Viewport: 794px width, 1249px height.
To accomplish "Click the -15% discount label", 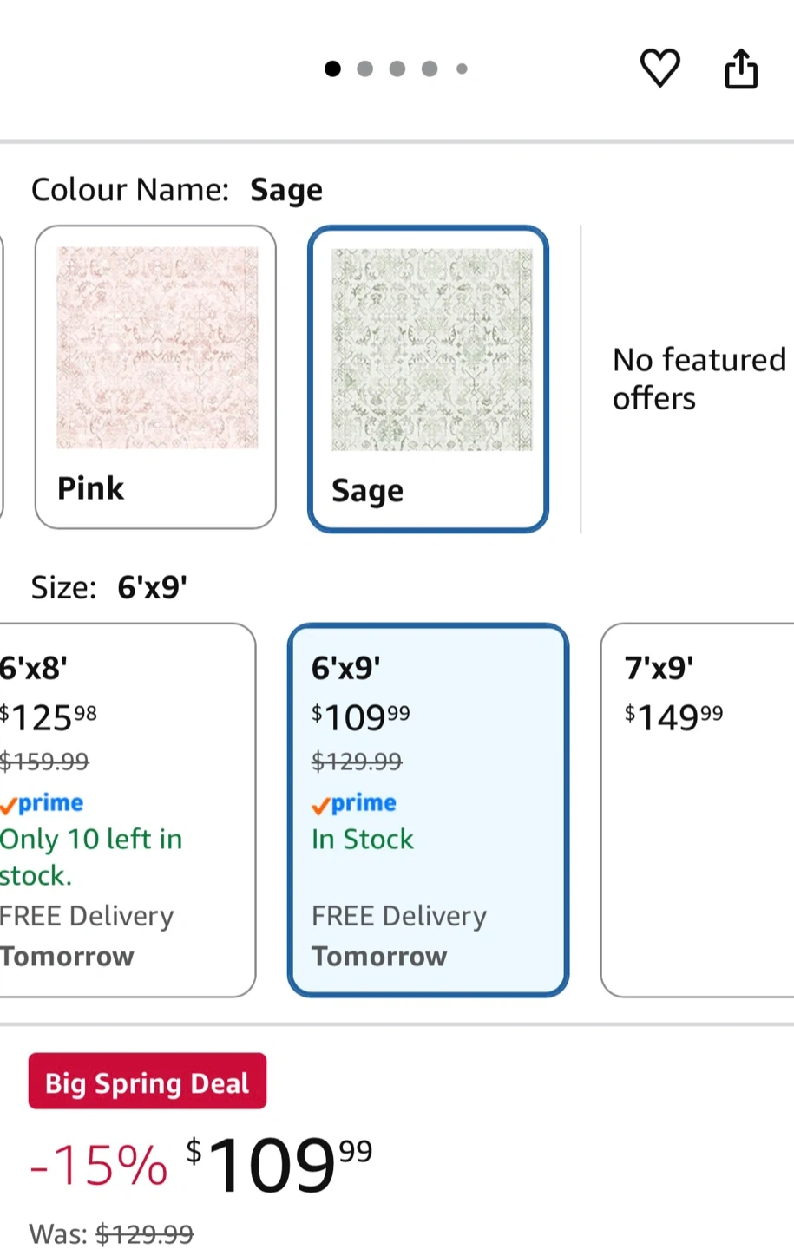I will 98,1165.
